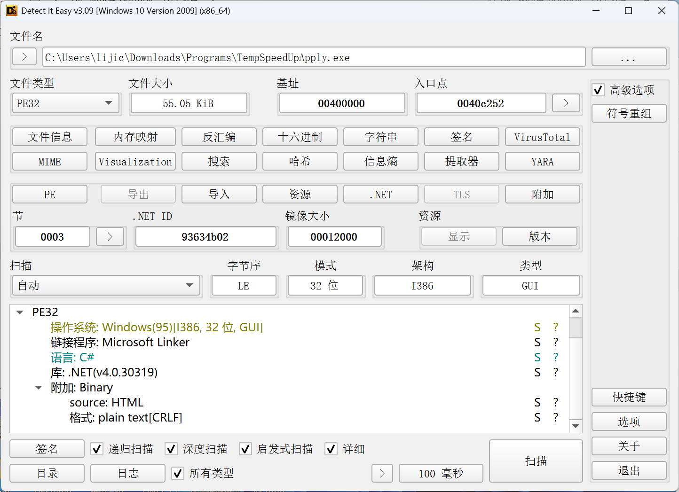
Task: Open the 目录 directory button
Action: 47,473
